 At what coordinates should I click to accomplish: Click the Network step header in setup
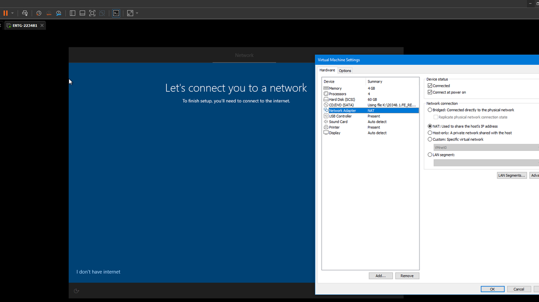pos(244,55)
